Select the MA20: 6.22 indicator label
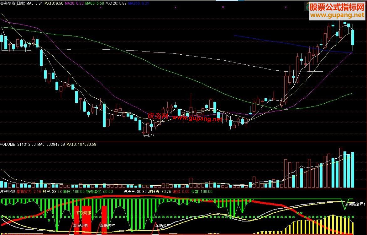Image resolution: width=367 pixels, height=235 pixels. [x=74, y=3]
